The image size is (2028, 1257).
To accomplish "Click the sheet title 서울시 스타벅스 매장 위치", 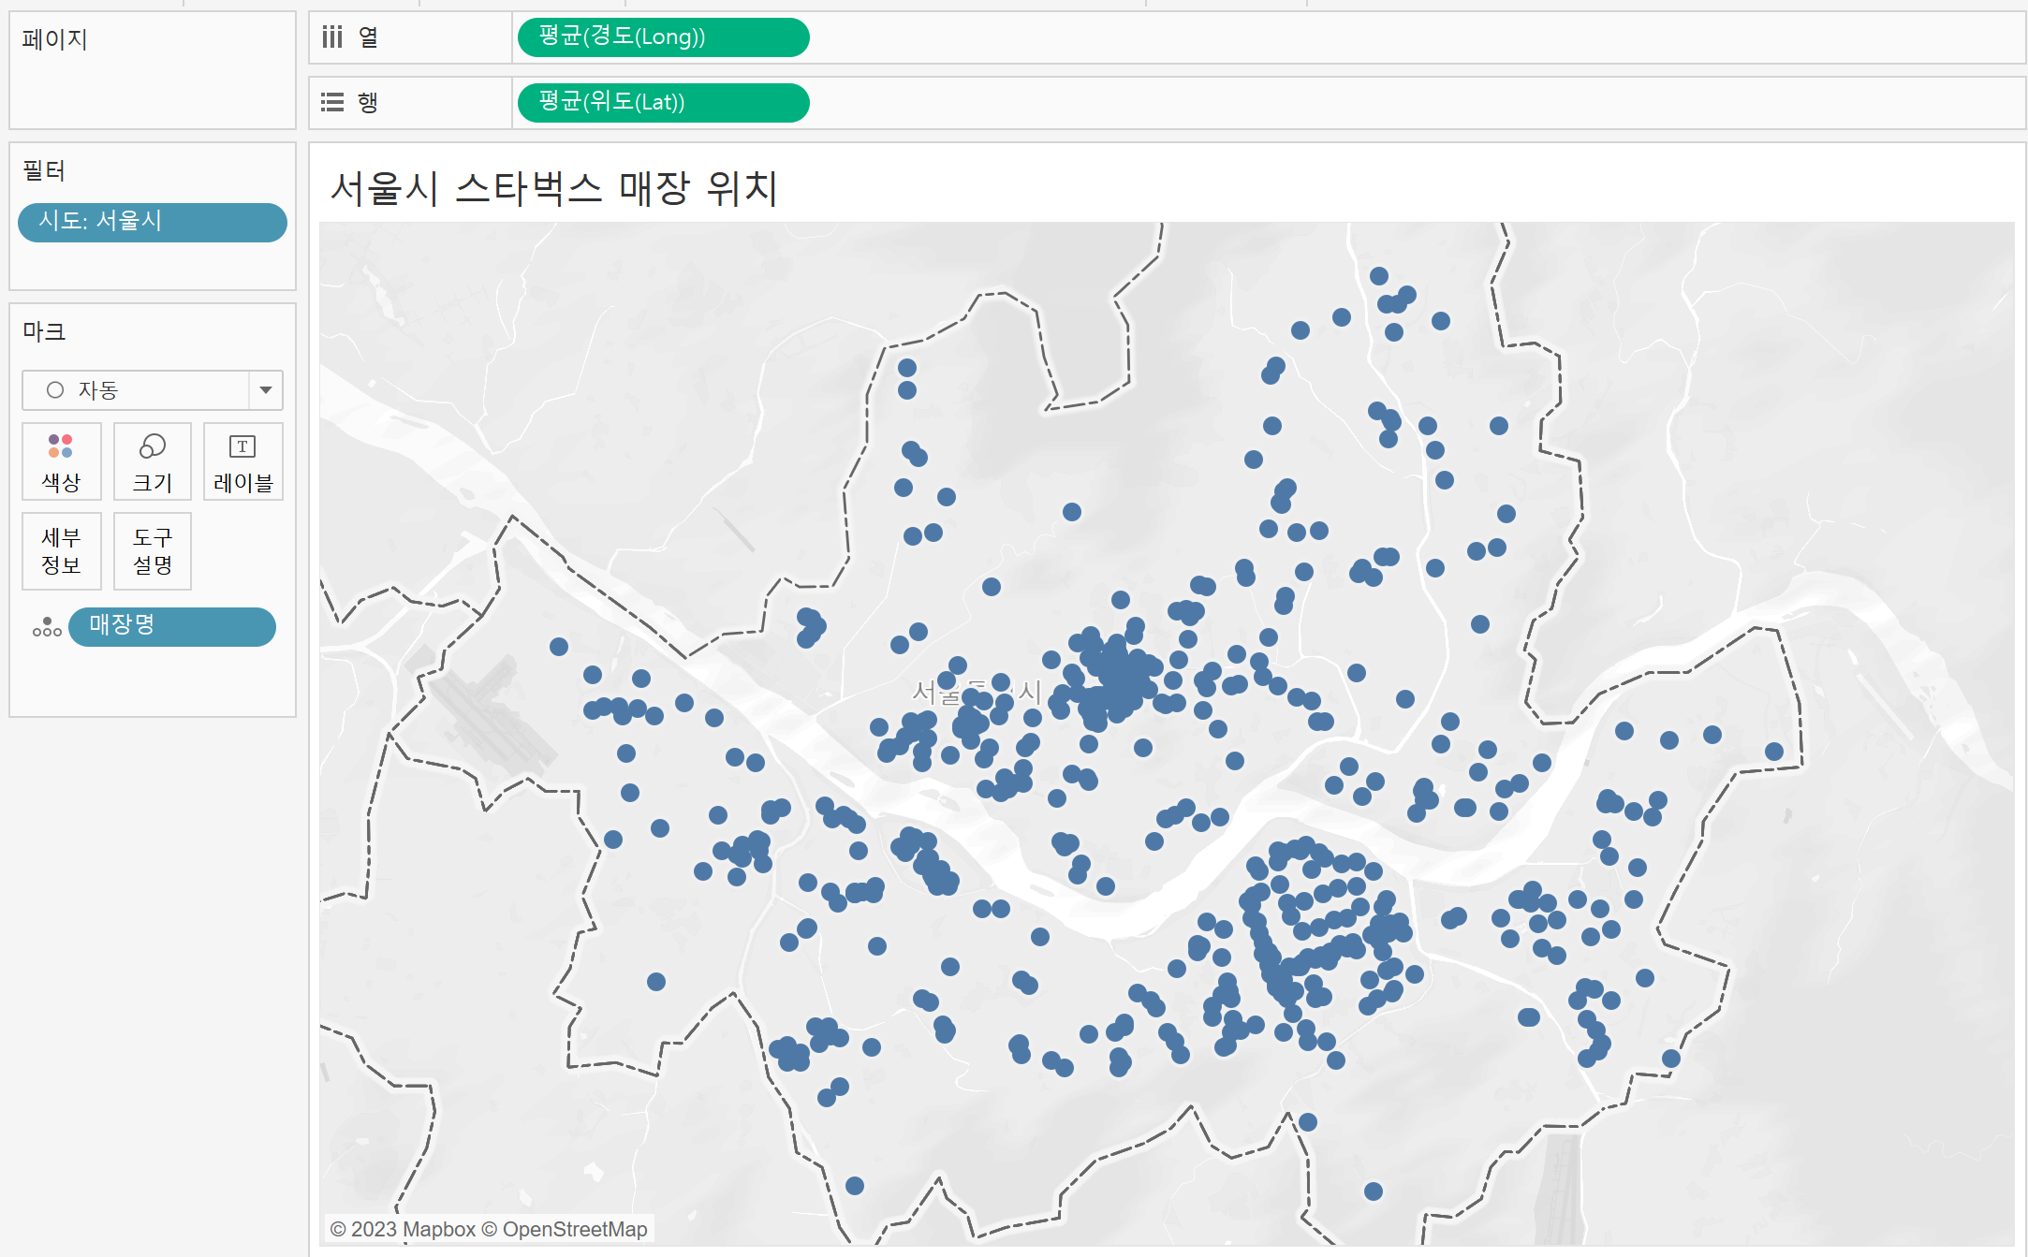I will point(554,188).
